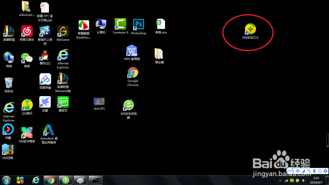
Task: Open the power plug tray icon
Action: [297, 180]
